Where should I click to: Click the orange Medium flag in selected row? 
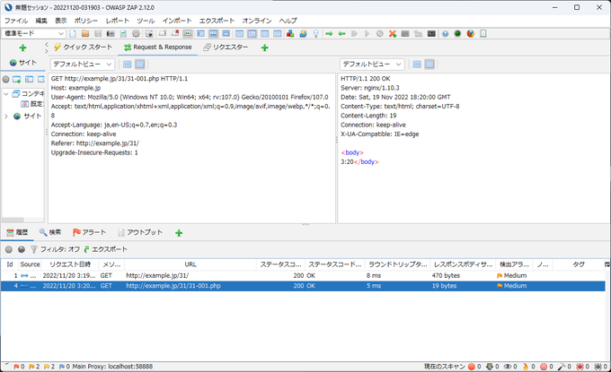click(500, 286)
